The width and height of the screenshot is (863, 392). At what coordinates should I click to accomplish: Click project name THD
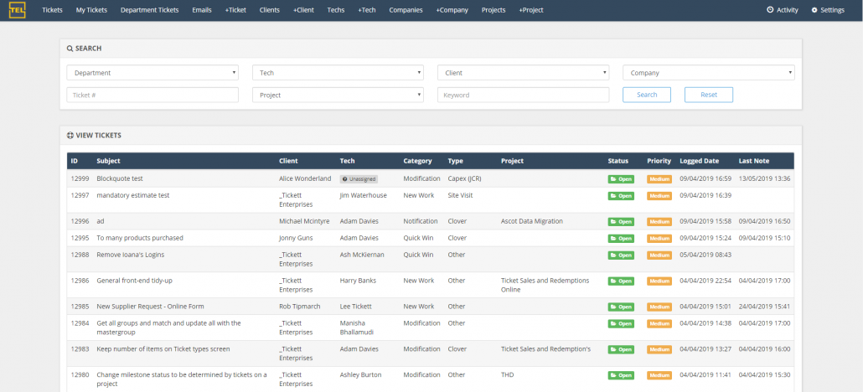[508, 375]
